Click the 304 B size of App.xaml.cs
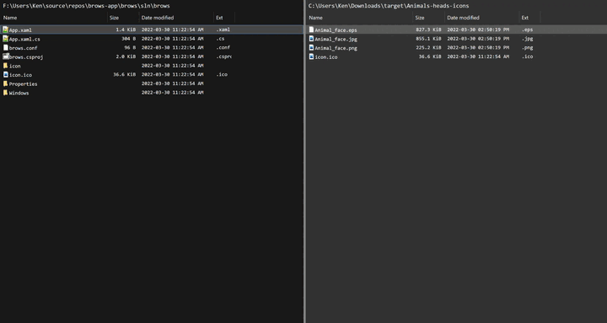 tap(128, 38)
